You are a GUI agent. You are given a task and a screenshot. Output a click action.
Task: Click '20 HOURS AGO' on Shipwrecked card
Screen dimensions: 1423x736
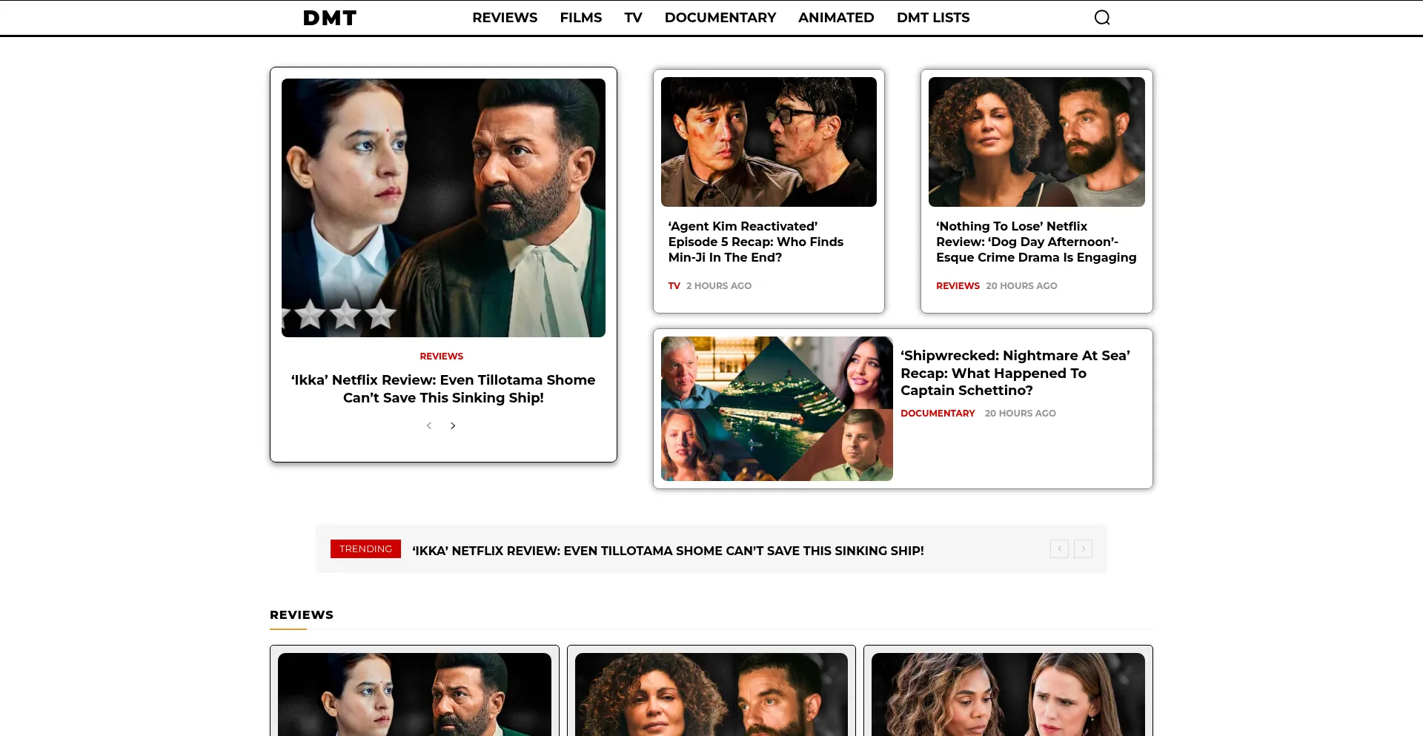tap(1020, 413)
